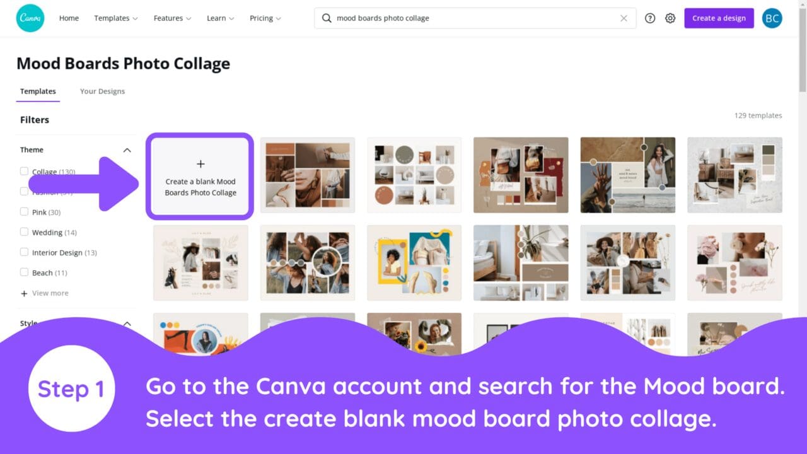This screenshot has height=454, width=807.
Task: Expand the Style filter section
Action: coord(128,323)
